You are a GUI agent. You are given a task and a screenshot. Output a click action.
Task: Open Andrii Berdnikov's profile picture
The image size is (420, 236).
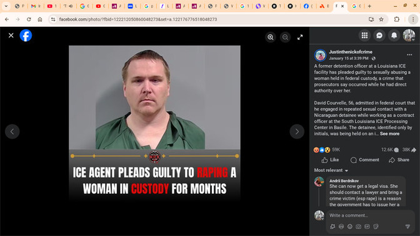[x=319, y=182]
